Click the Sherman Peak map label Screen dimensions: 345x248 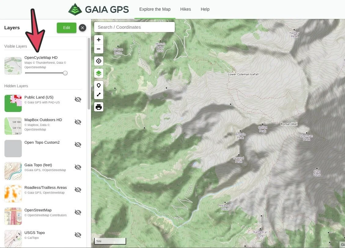coord(306,138)
